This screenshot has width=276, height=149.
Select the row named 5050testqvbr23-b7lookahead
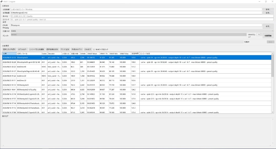pyautogui.click(x=137, y=108)
